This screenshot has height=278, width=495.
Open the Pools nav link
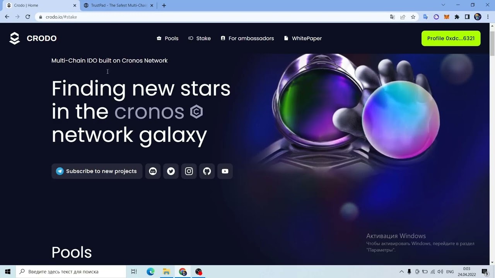(167, 38)
